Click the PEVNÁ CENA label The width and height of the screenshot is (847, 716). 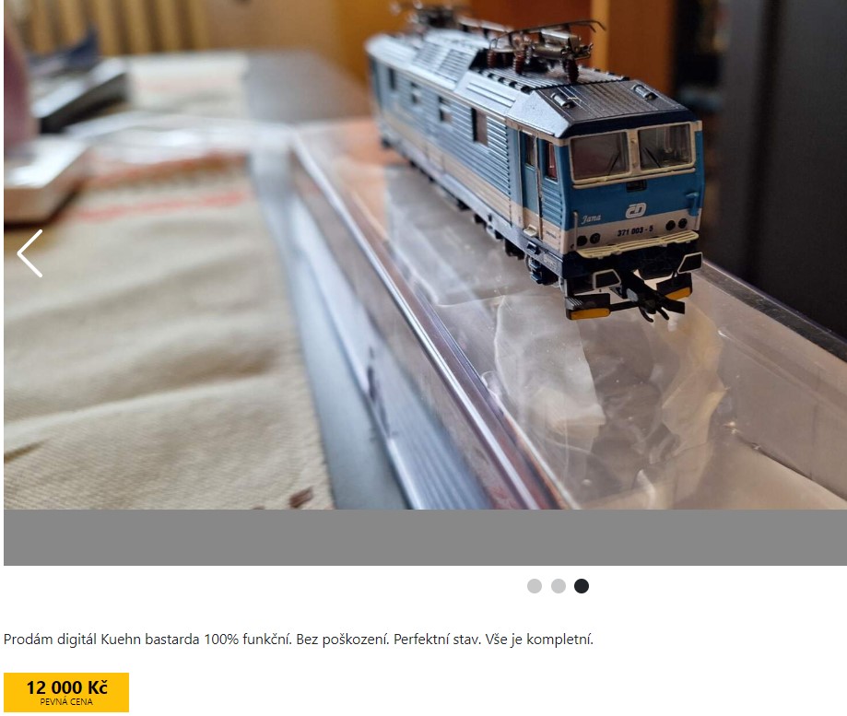[x=66, y=702]
